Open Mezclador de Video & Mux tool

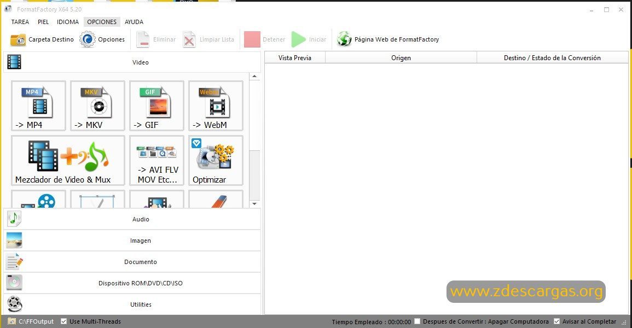tap(68, 161)
